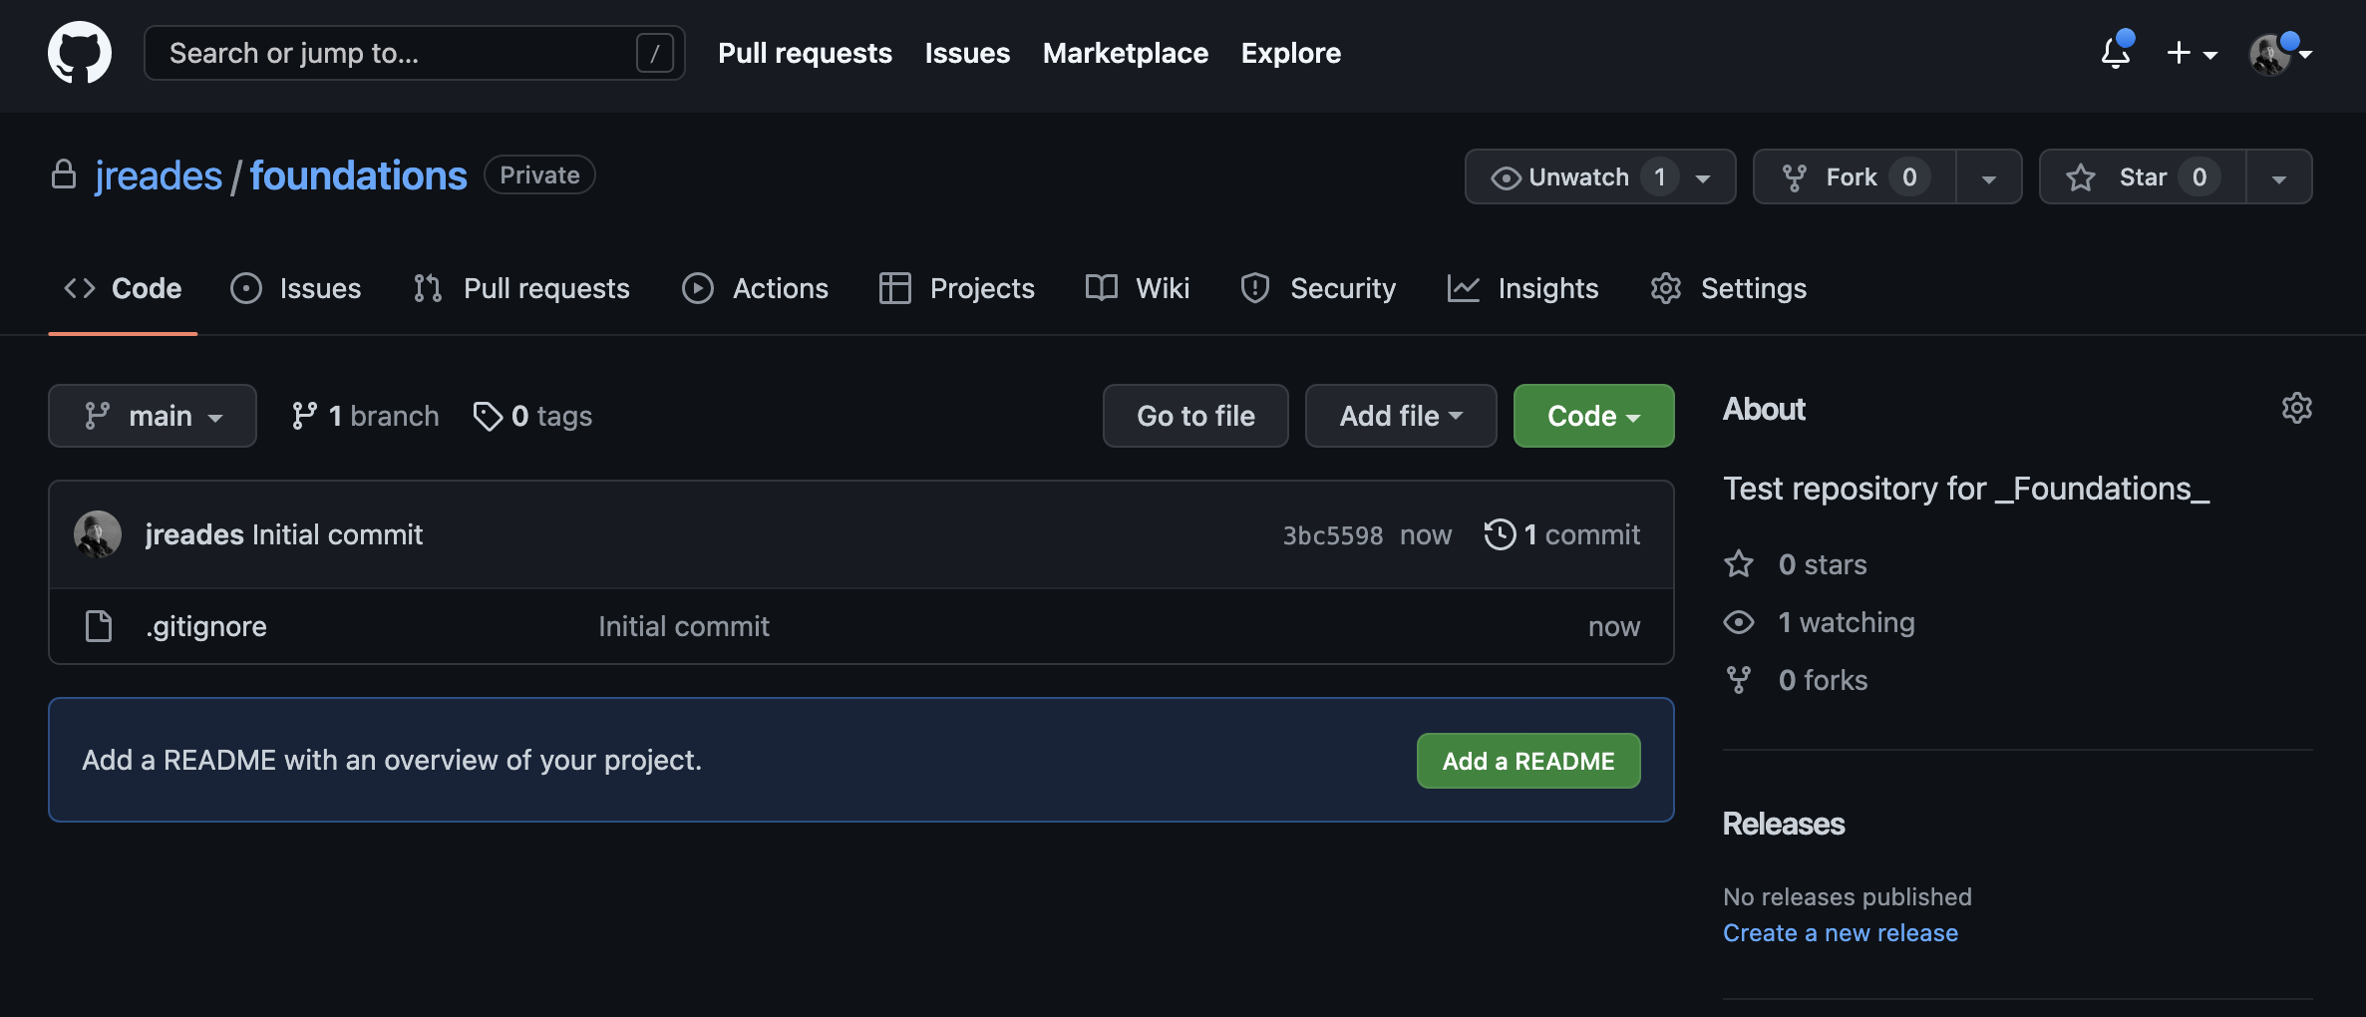Click the star icon beside 0 stars
Screen dimensions: 2366x1017
pyautogui.click(x=1739, y=564)
